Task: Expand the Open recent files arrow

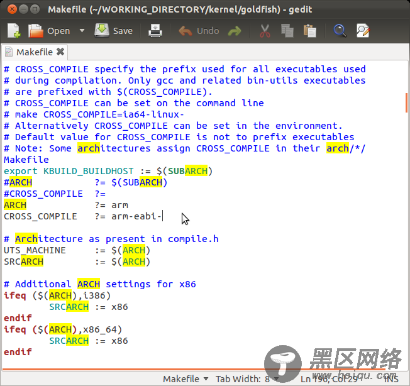Action: click(82, 31)
